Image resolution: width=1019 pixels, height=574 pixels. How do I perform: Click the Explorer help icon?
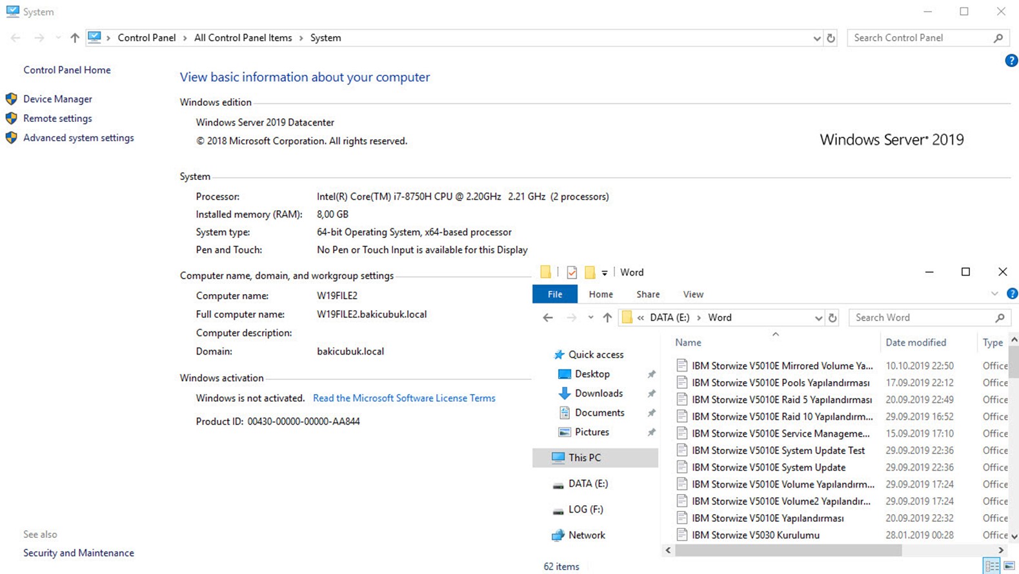tap(1012, 293)
